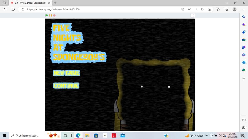Select CONTINUE in the game menu
Image resolution: width=248 pixels, height=139 pixels.
pyautogui.click(x=66, y=86)
